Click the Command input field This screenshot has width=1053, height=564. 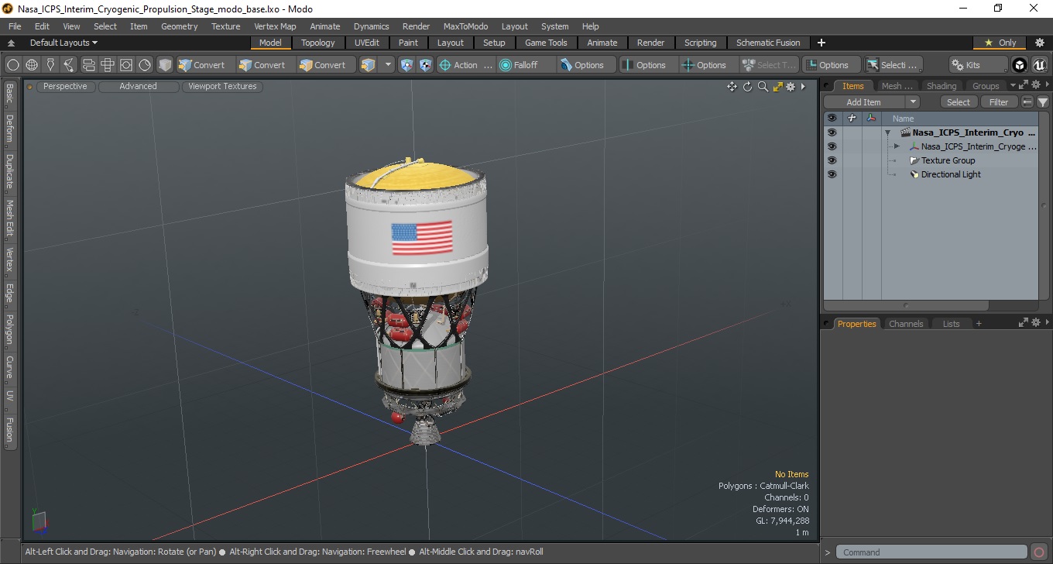point(932,552)
